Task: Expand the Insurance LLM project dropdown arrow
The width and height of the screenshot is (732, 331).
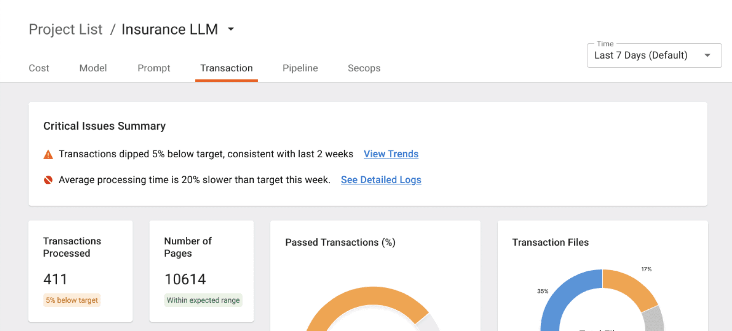Action: point(231,29)
